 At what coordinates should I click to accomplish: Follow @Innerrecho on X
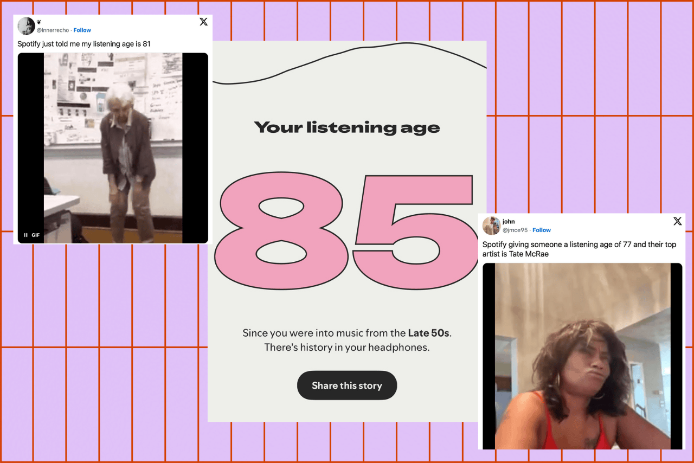pyautogui.click(x=82, y=30)
